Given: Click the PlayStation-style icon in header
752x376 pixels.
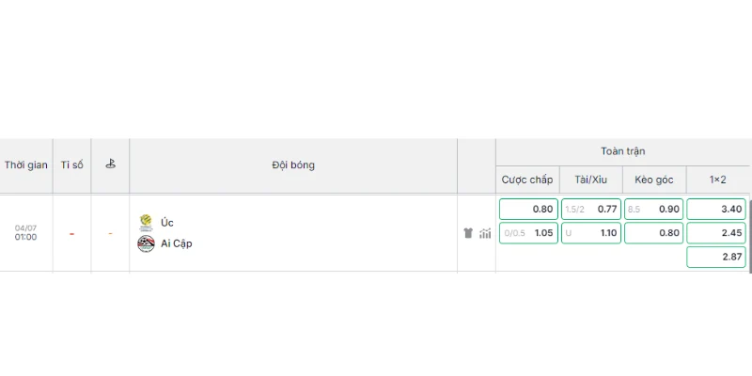Looking at the screenshot, I should click(110, 164).
